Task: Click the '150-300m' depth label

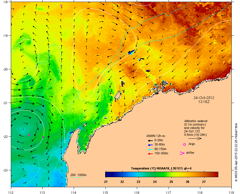Action: point(161,153)
